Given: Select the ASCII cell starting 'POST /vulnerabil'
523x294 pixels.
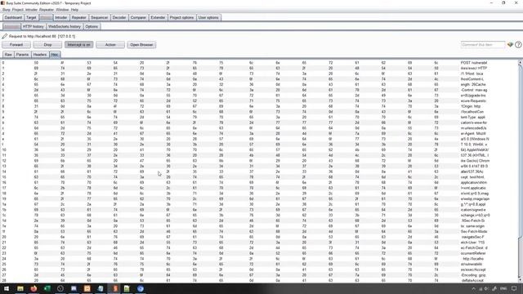Looking at the screenshot, I should pyautogui.click(x=474, y=63).
